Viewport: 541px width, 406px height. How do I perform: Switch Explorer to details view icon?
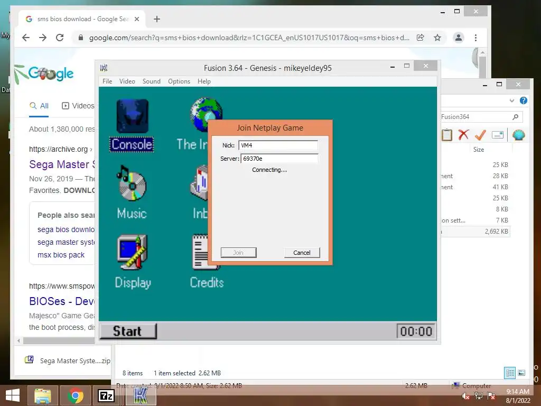coord(510,373)
